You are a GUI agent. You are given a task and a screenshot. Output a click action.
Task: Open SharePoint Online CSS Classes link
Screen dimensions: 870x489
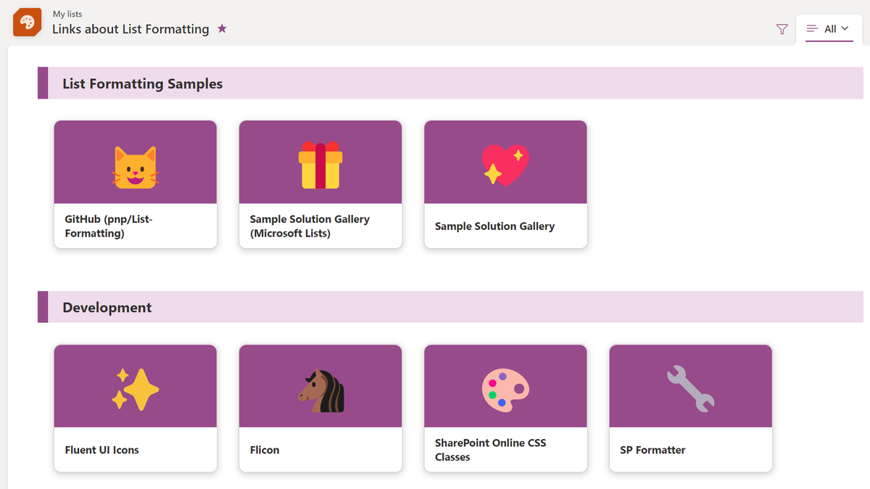tap(490, 450)
